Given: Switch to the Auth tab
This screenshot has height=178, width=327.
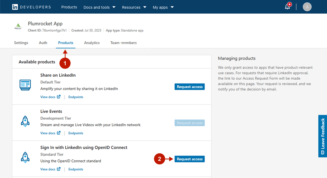Looking at the screenshot, I should click(43, 43).
